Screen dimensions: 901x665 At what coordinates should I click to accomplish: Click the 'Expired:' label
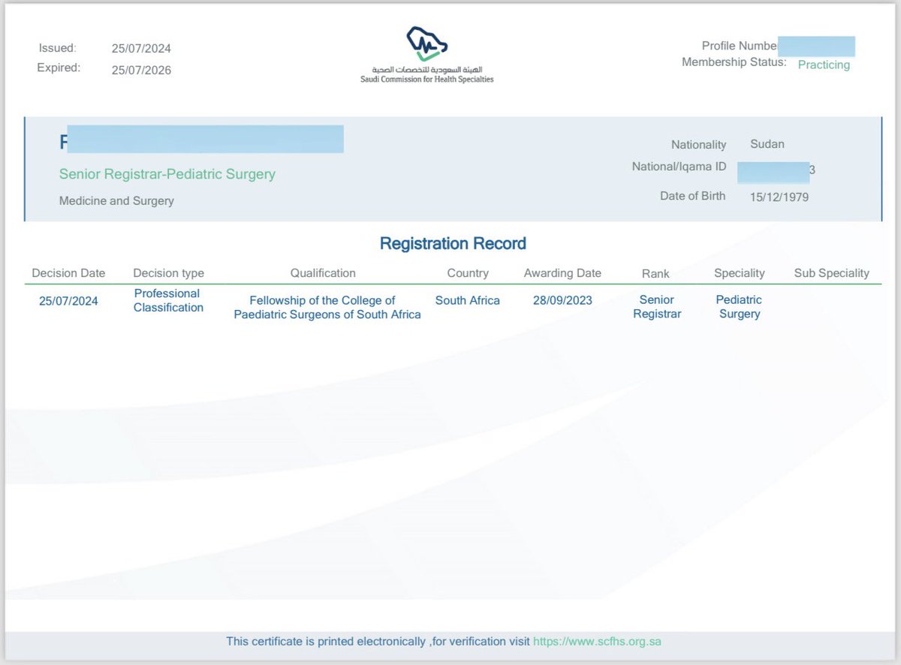click(x=59, y=68)
